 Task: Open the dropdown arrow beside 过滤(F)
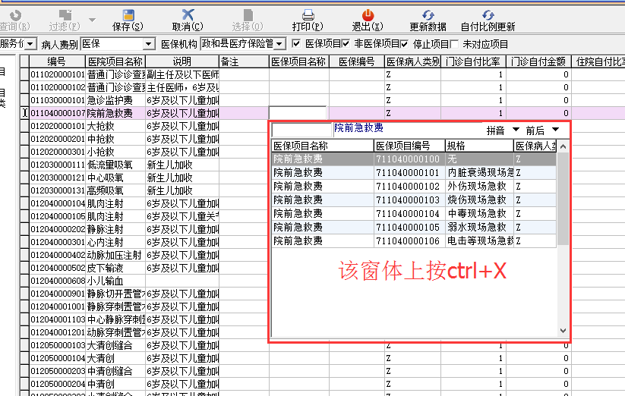pos(92,20)
